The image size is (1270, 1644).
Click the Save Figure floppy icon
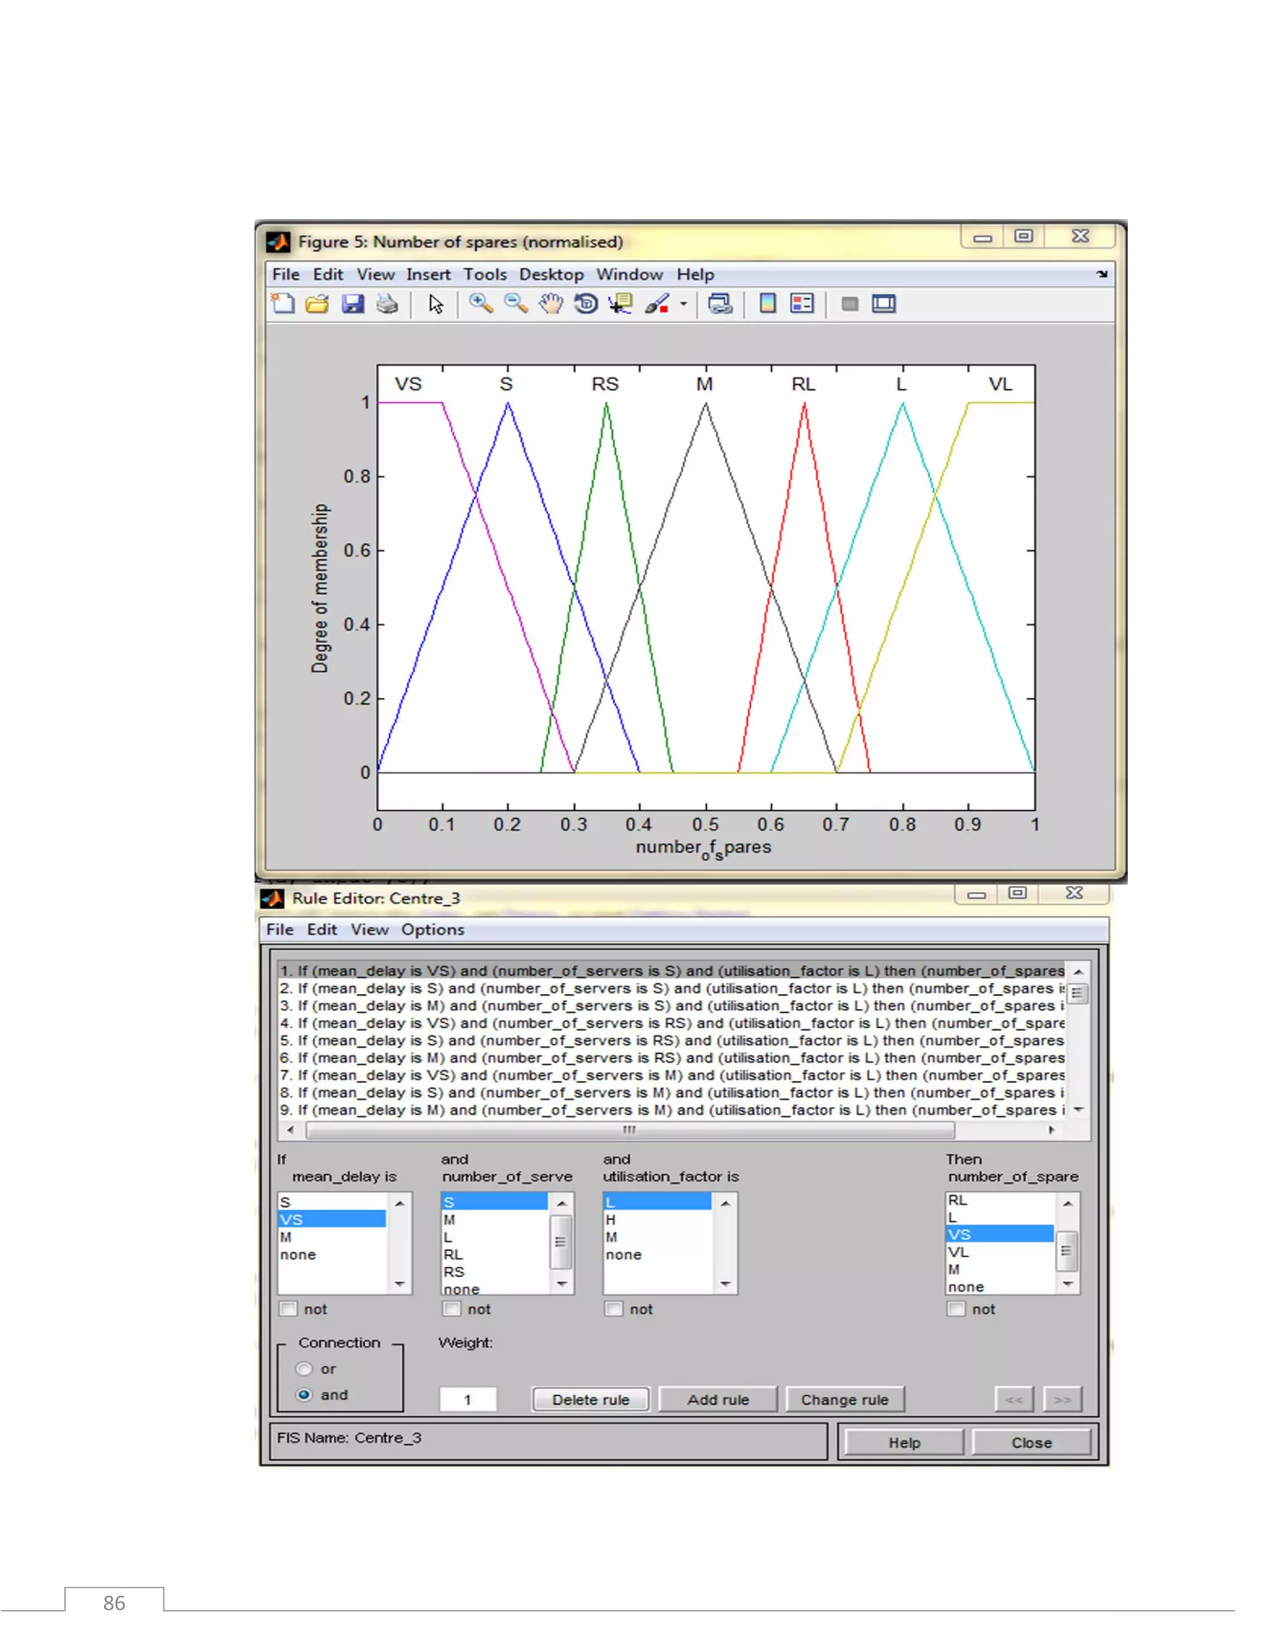353,303
